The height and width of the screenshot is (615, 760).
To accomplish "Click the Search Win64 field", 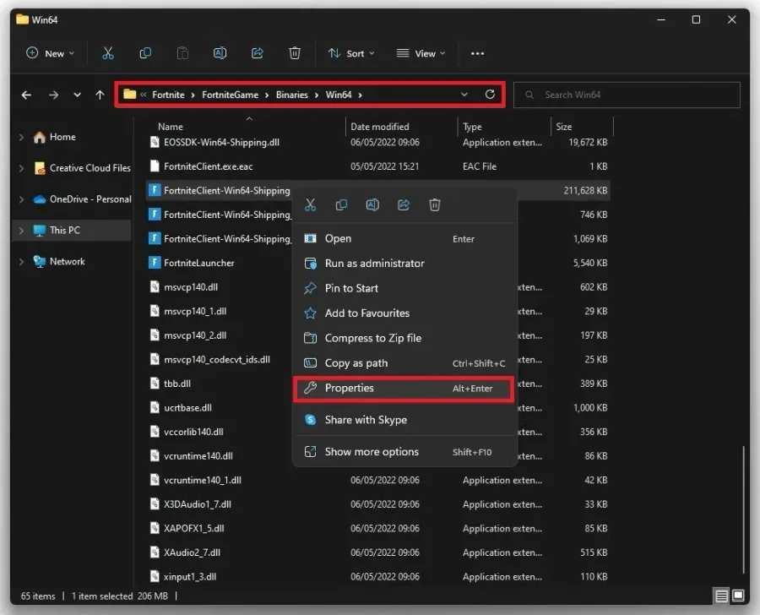I will (627, 95).
